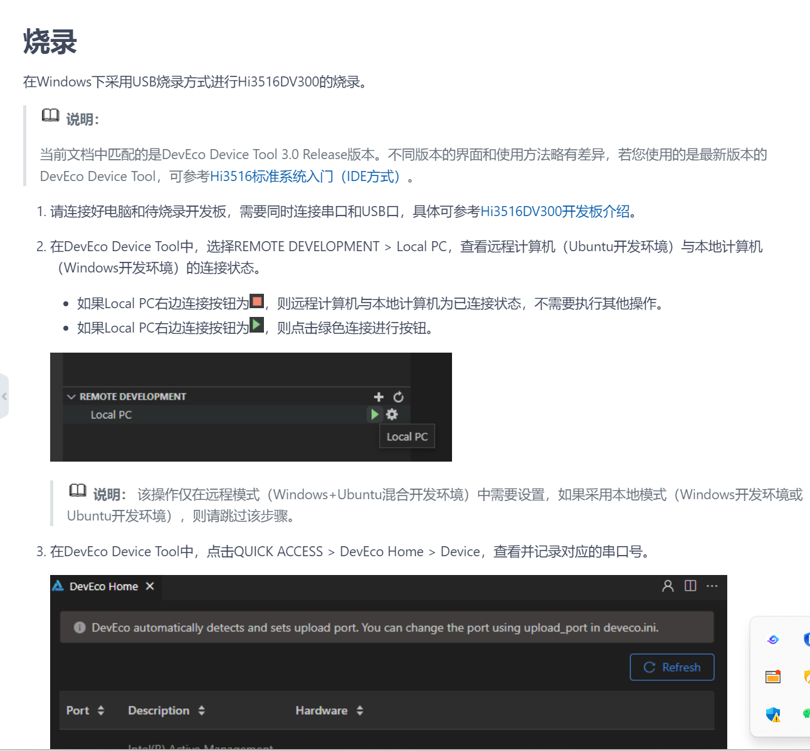
Task: Sort the table by the Port column
Action: (101, 710)
